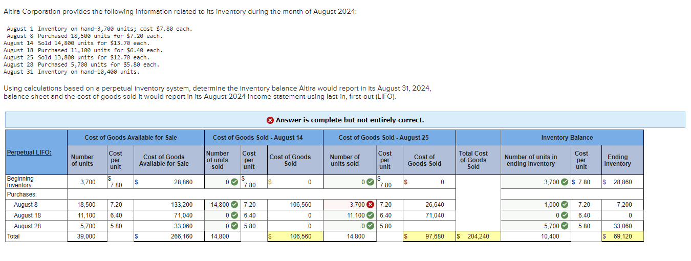Select the 7,200 ending inventory cell
Image resolution: width=691 pixels, height=261 pixels.
click(623, 205)
